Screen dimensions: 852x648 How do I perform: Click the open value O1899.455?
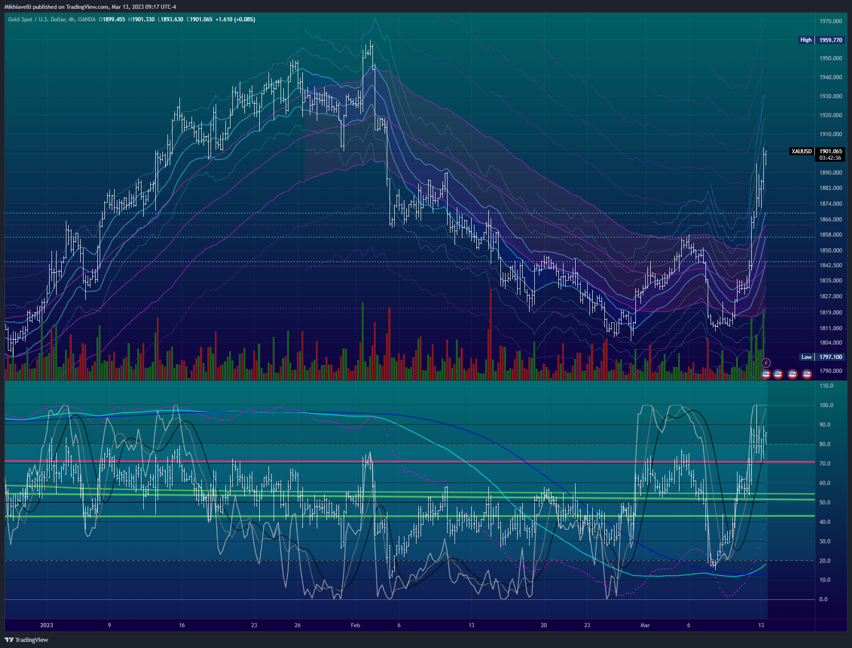(112, 19)
